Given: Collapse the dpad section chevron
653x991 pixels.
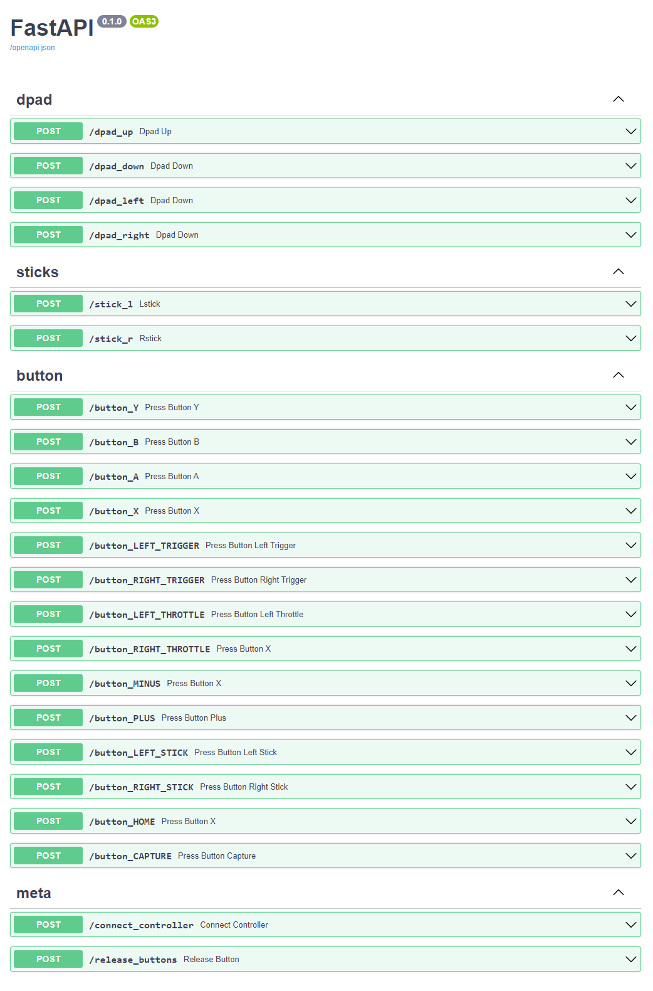Looking at the screenshot, I should (x=618, y=99).
